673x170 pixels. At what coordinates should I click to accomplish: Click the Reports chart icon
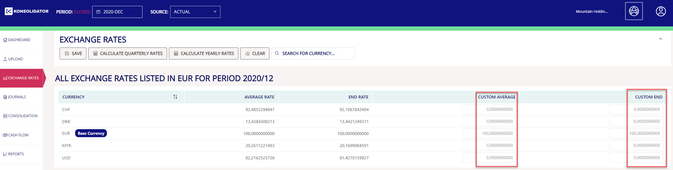coord(5,154)
